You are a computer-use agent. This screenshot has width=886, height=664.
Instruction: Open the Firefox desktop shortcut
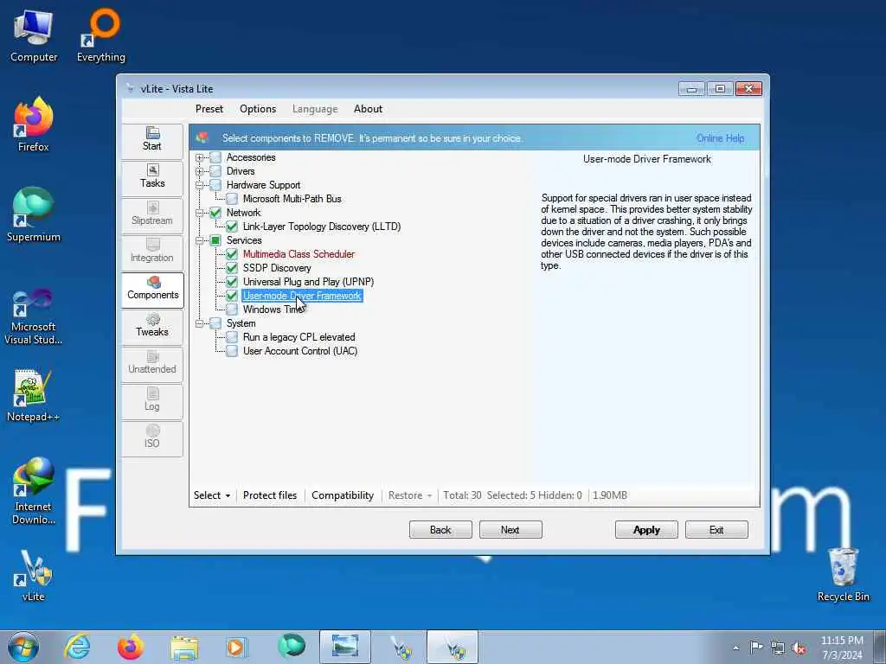pos(34,125)
